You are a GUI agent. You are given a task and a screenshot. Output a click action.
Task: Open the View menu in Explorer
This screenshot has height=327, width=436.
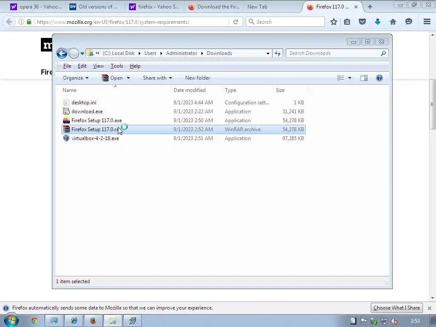pos(98,66)
